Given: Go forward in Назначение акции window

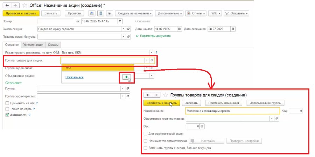Looking at the screenshot, I should (15, 5).
